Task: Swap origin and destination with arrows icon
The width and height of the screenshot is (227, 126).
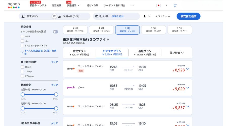Action: (54, 16)
